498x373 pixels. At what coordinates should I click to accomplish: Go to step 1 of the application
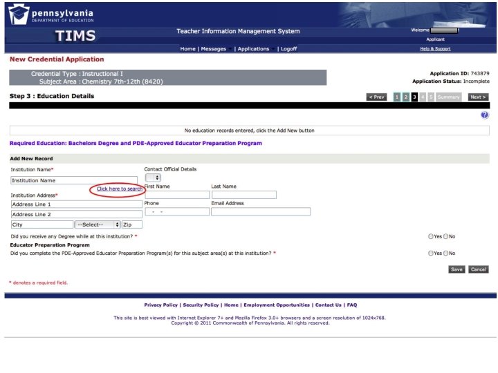[397, 97]
